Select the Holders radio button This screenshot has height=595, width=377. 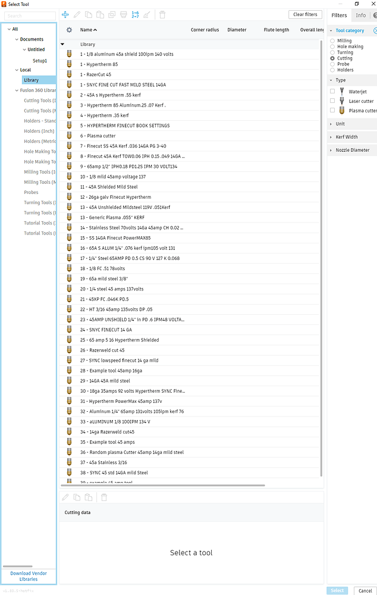(x=332, y=70)
